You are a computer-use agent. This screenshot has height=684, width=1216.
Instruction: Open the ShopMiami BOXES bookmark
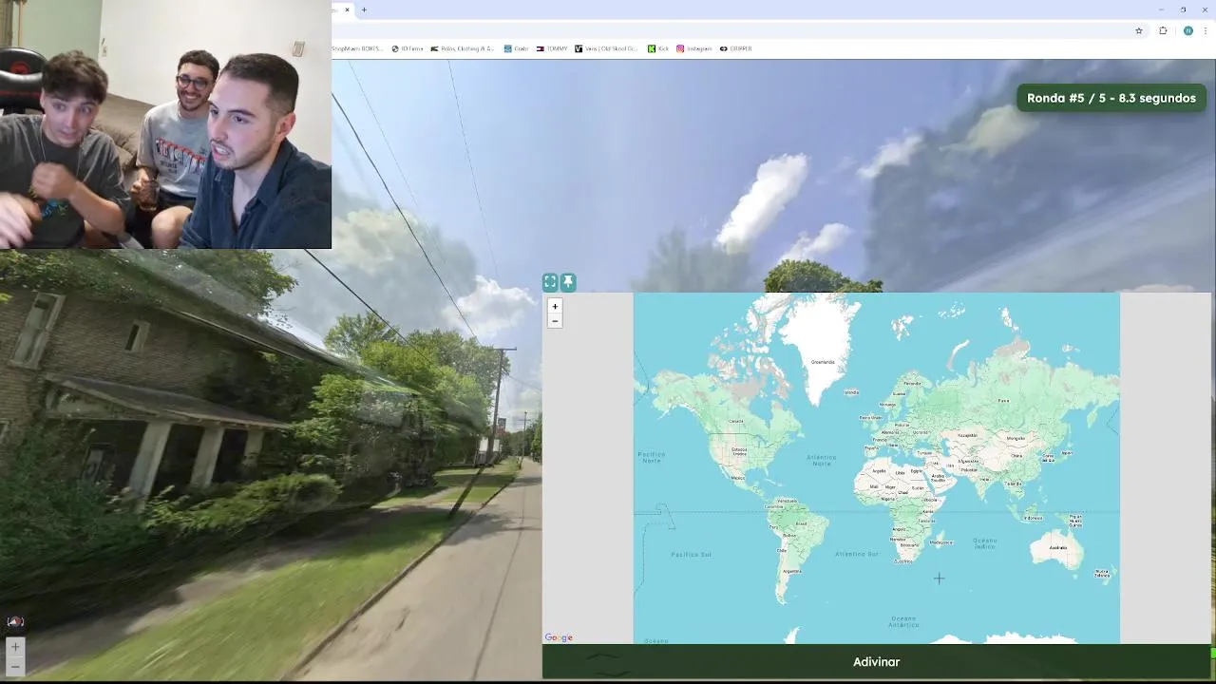tap(358, 48)
